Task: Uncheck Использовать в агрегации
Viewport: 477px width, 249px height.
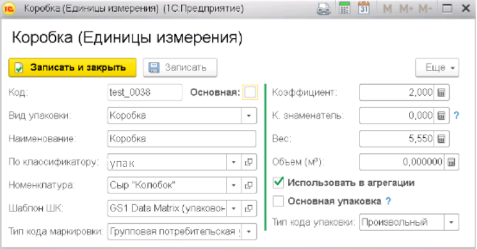Action: click(278, 182)
